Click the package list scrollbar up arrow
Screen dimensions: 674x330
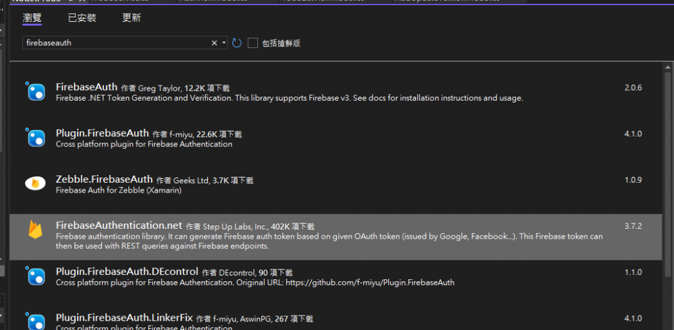(667, 67)
